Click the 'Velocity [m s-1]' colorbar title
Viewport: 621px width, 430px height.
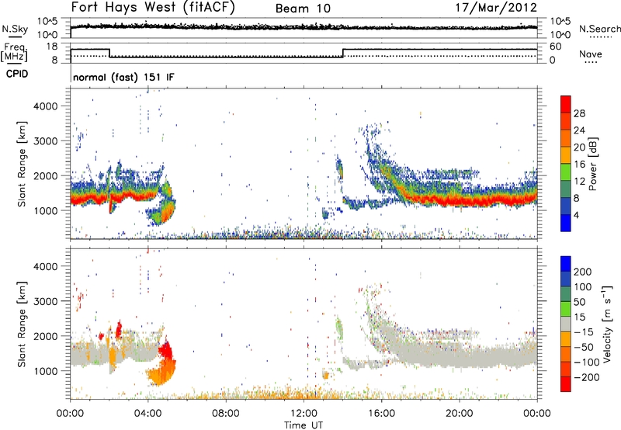tap(607, 324)
